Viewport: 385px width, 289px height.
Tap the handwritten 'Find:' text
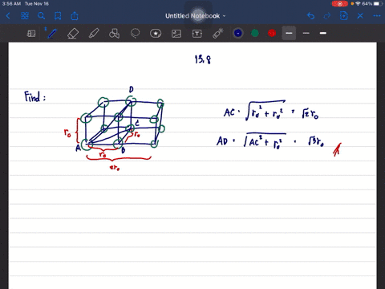[x=35, y=96]
